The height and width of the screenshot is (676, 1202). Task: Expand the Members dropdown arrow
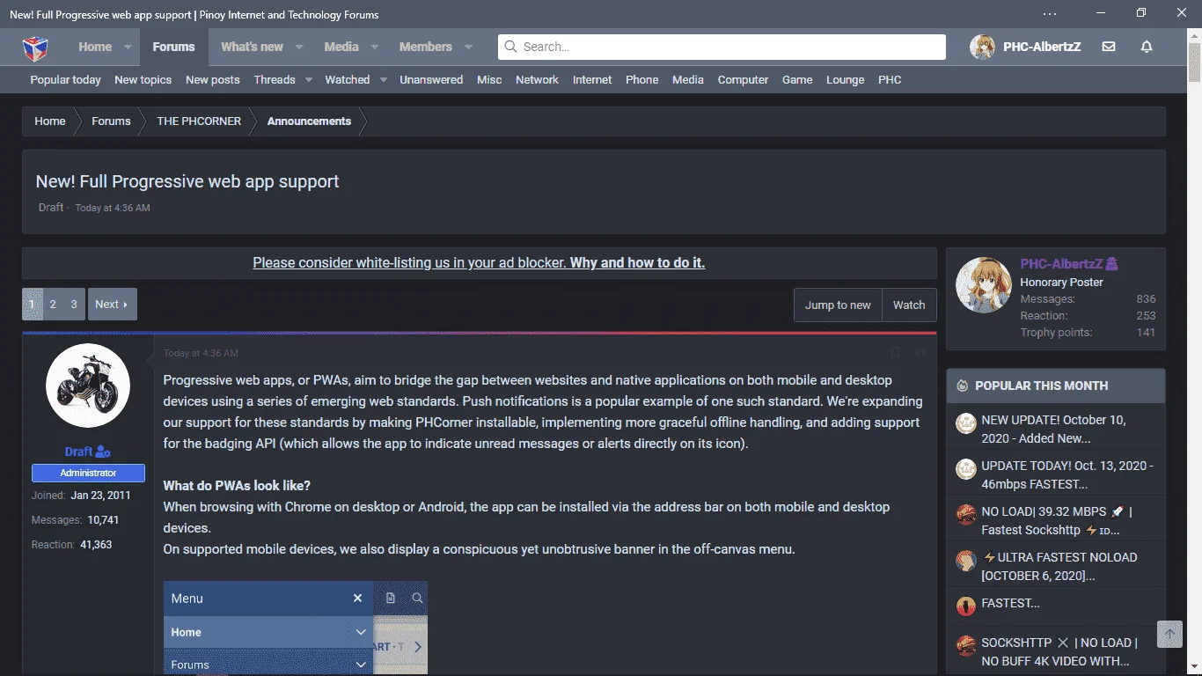tap(468, 47)
